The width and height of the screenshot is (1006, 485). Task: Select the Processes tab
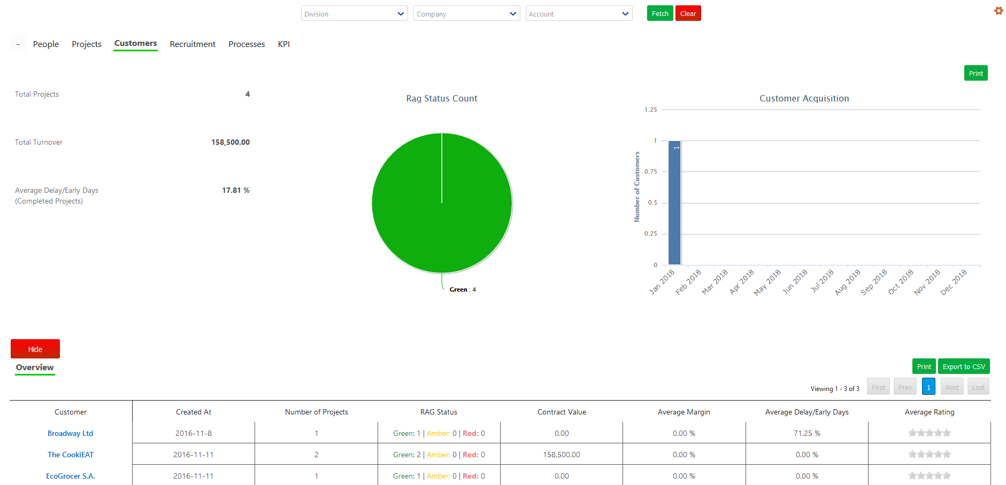click(x=247, y=44)
